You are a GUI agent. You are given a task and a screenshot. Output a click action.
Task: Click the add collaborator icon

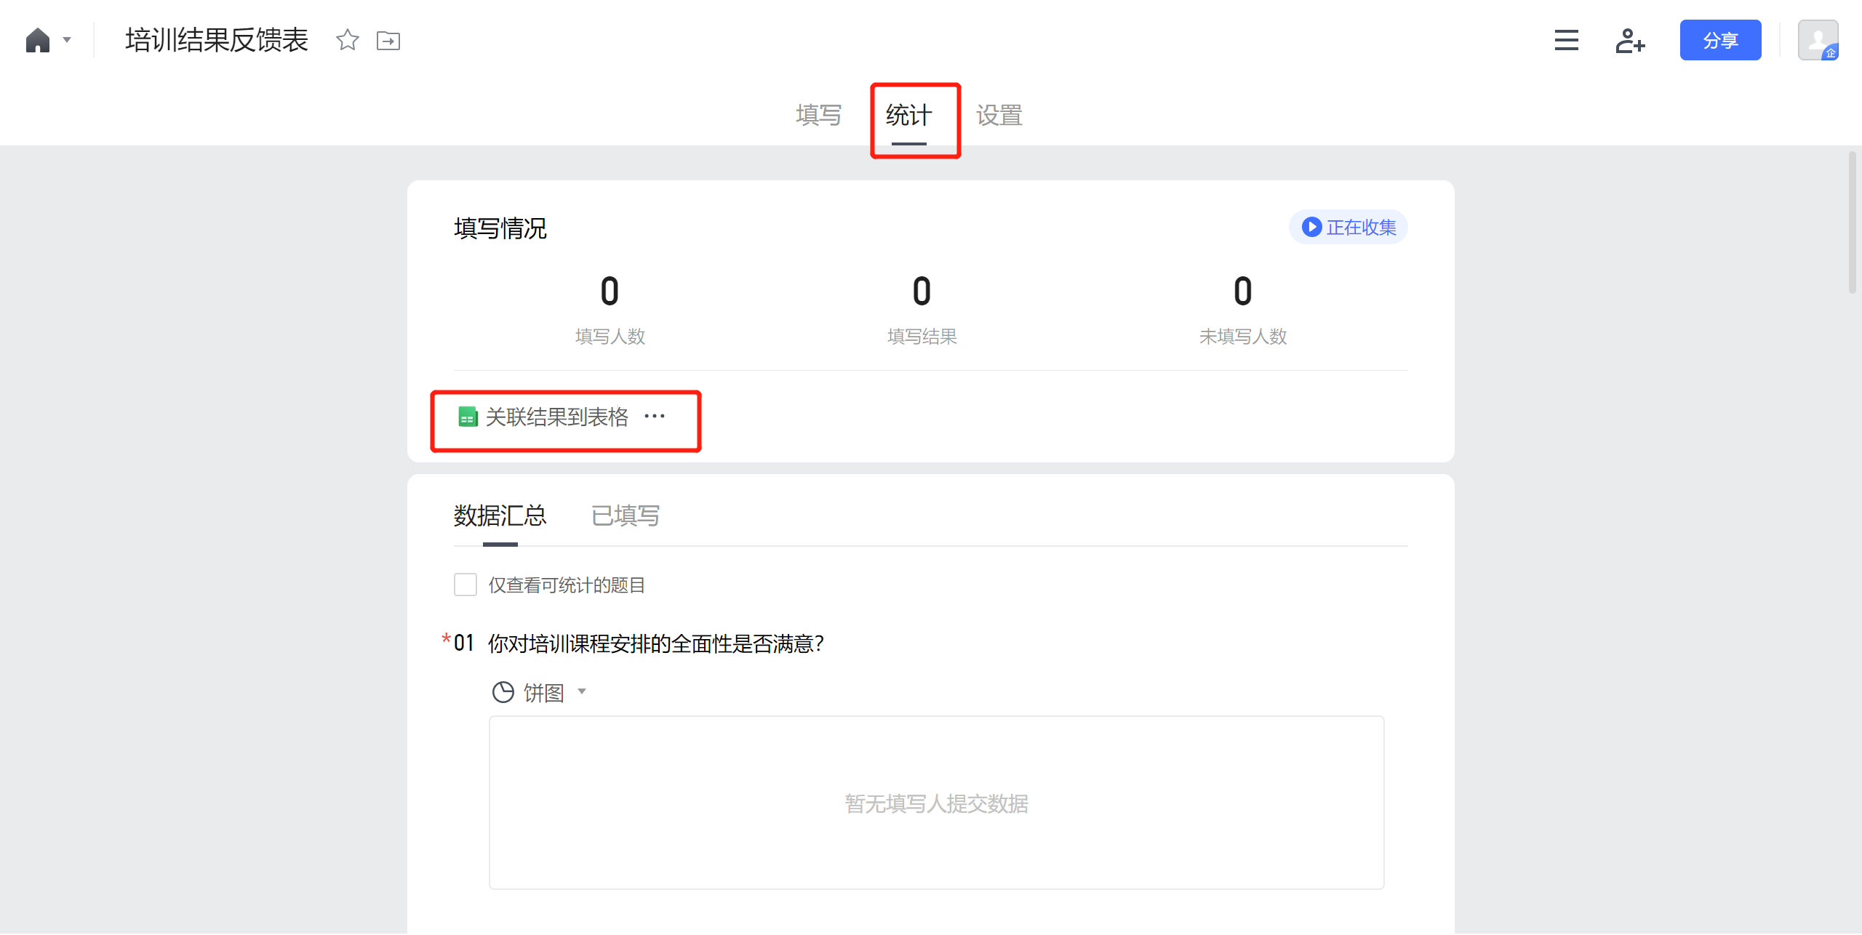pos(1629,41)
